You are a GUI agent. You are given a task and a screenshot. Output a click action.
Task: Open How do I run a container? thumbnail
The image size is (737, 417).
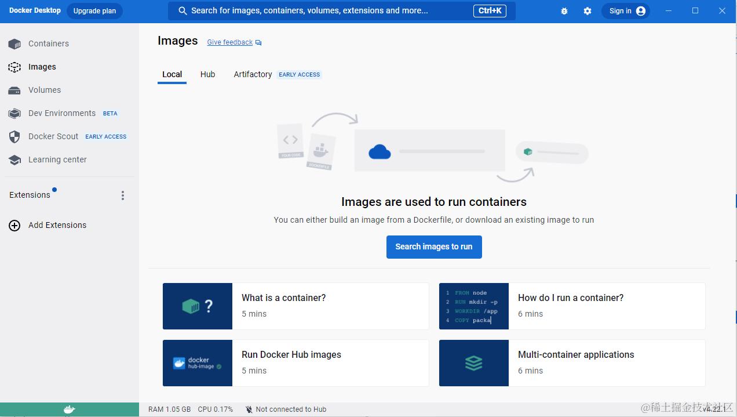coord(474,306)
